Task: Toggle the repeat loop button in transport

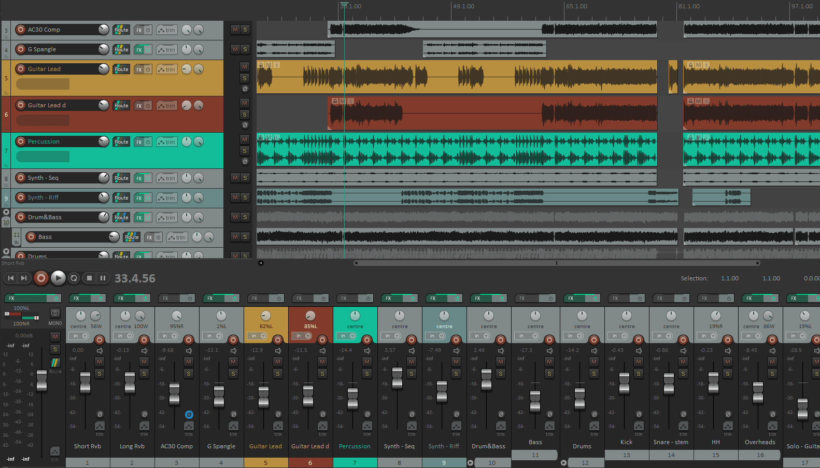Action: (x=74, y=278)
